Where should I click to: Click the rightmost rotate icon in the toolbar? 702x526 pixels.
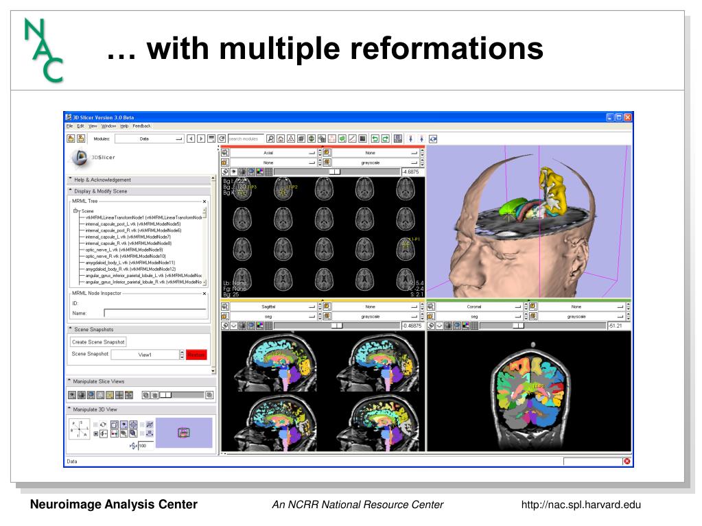click(x=433, y=139)
